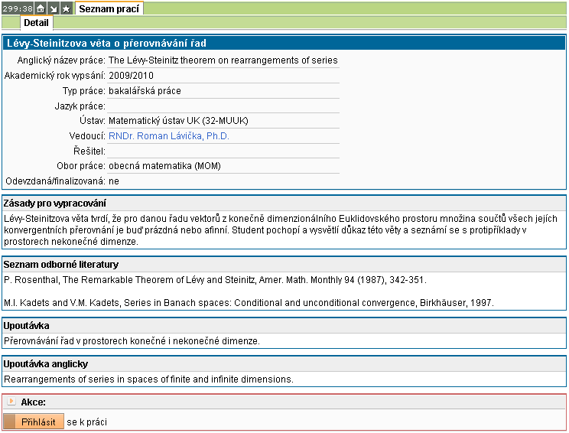Click the English thesis title text

point(223,60)
